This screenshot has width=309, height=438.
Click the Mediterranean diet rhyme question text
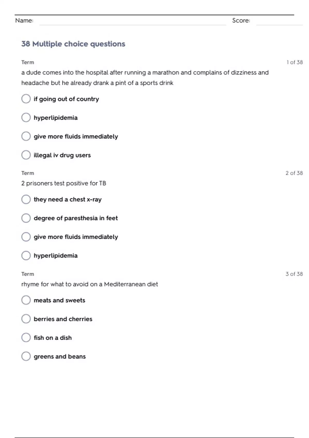pos(90,284)
